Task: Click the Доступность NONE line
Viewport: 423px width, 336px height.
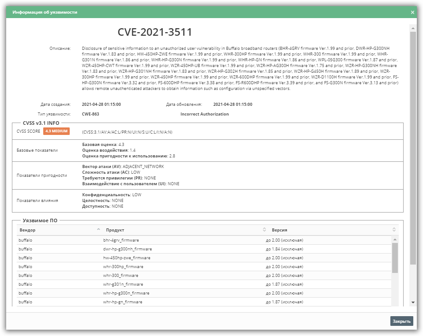Action: click(103, 206)
